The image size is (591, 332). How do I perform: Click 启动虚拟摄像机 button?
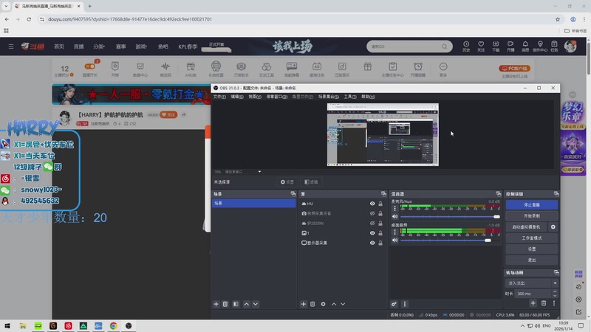click(527, 227)
